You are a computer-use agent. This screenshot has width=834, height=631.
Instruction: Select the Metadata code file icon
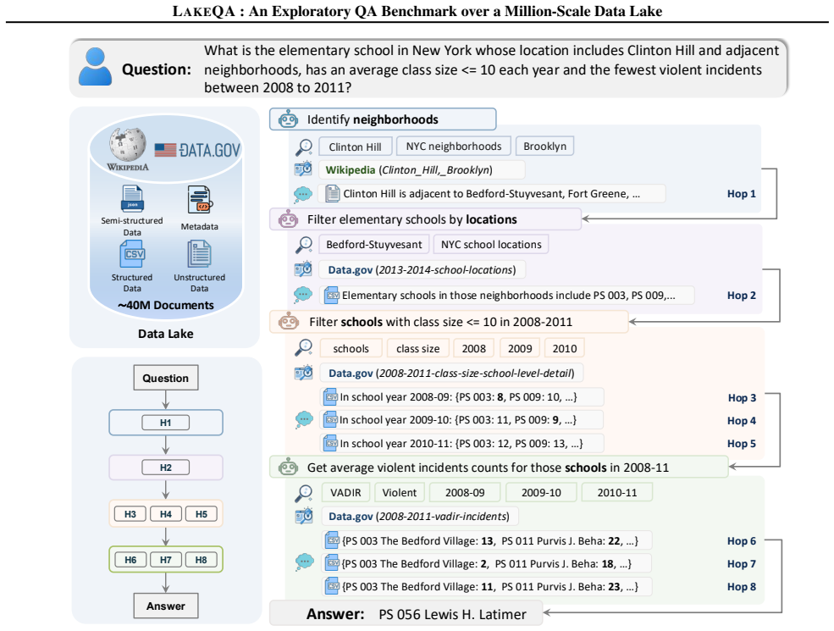(200, 201)
